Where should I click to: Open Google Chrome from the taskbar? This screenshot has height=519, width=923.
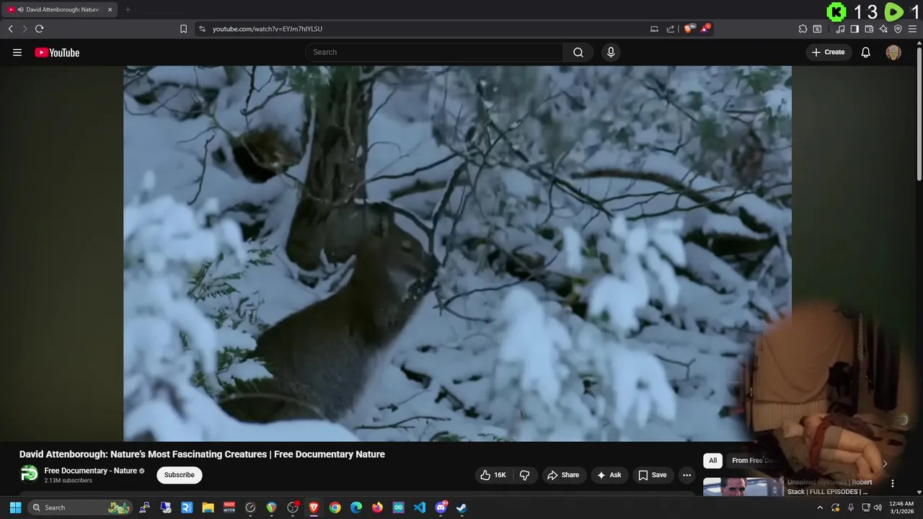(x=335, y=507)
